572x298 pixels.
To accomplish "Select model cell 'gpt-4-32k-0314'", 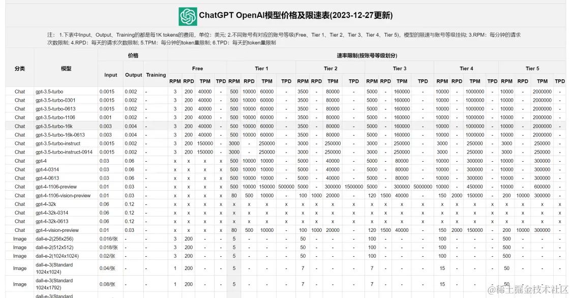I will click(x=52, y=213).
